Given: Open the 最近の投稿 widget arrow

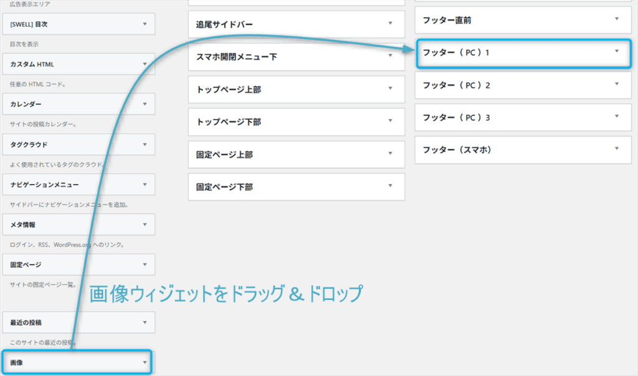Looking at the screenshot, I should coord(145,322).
